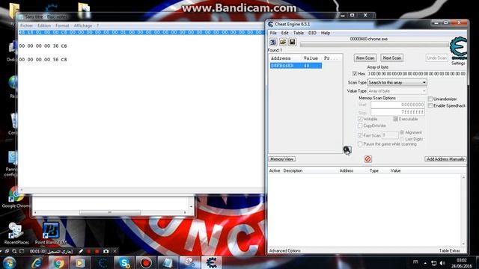Open the Windows Start orb
Viewport: 479px width, 269px height.
(9, 262)
